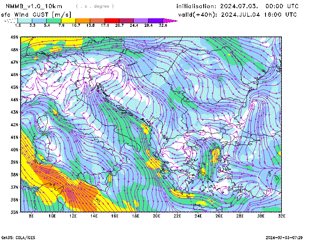Click the pale cyan swatch after 1.6
The height and width of the screenshot is (240, 311).
pyautogui.click(x=25, y=21)
